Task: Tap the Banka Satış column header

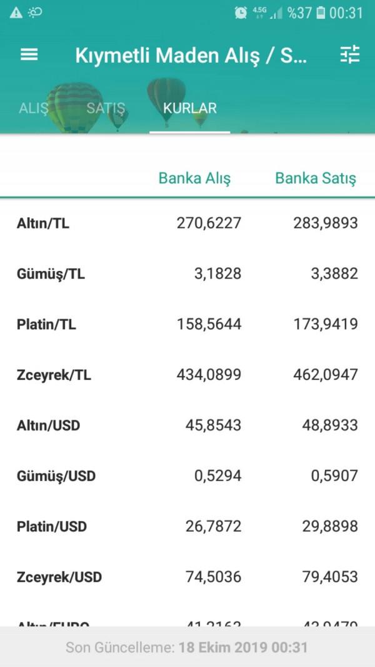Action: coord(316,178)
